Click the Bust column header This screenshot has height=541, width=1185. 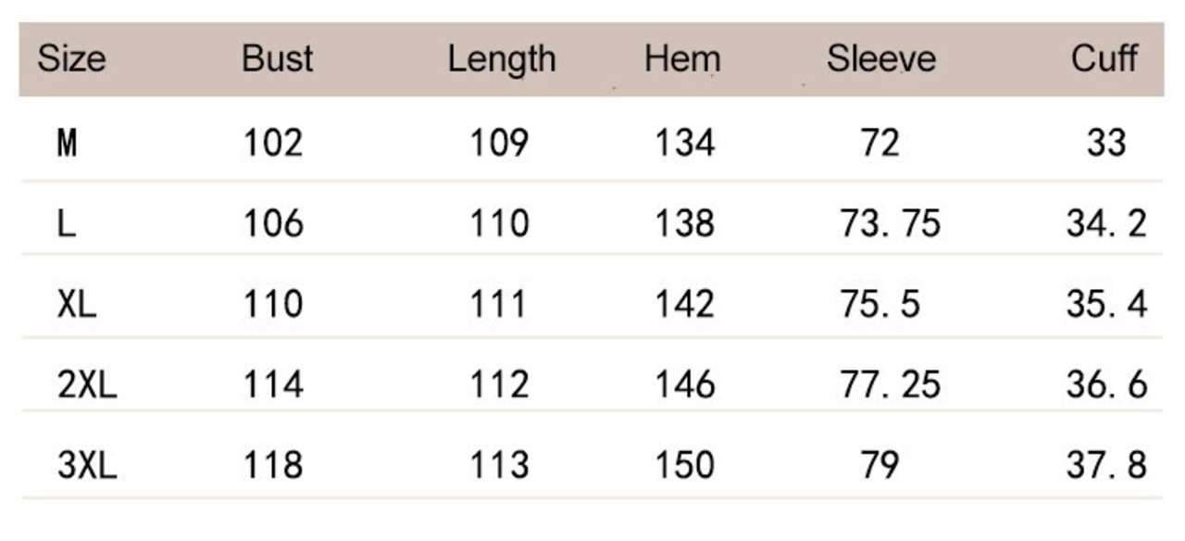coord(277,59)
